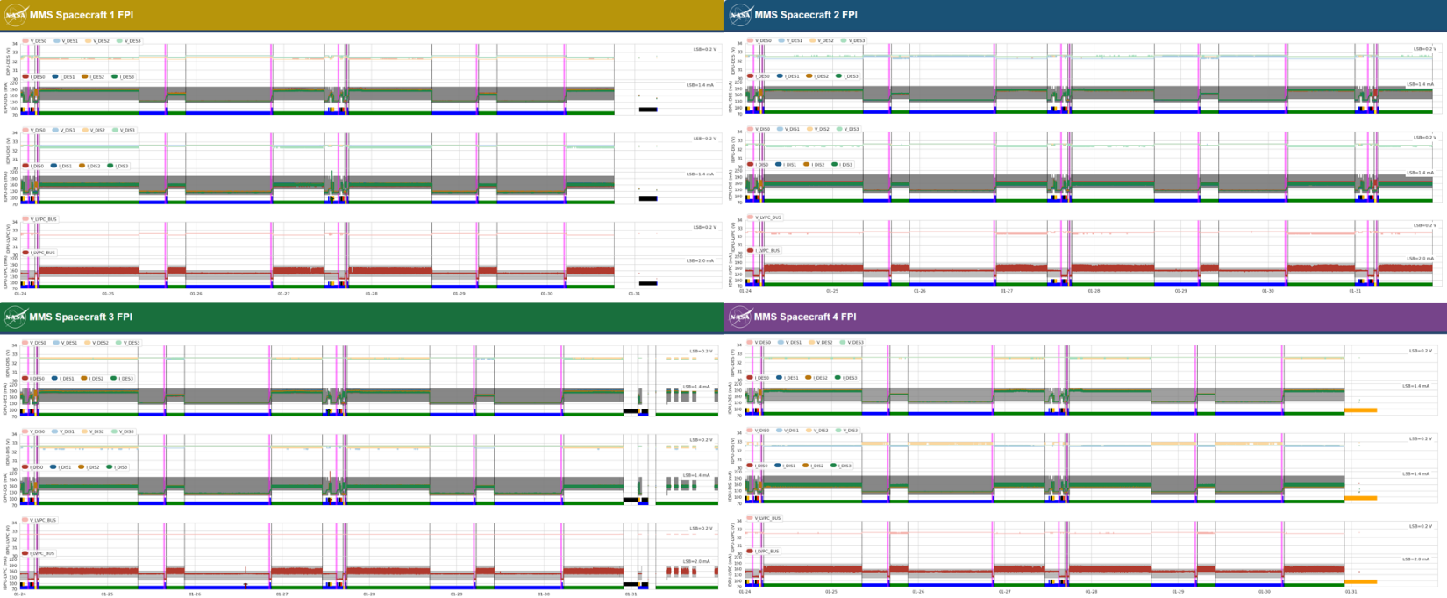Hide I_DES1 trace in Spacecraft 3 plot
1447x598 pixels.
click(x=64, y=379)
